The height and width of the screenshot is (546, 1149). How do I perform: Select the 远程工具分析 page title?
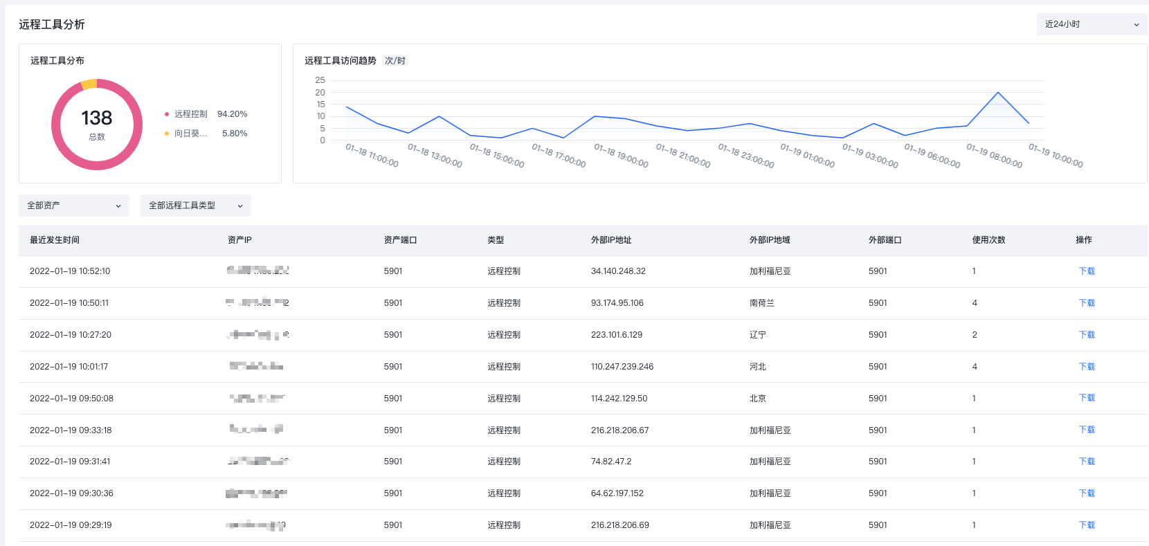pos(52,24)
